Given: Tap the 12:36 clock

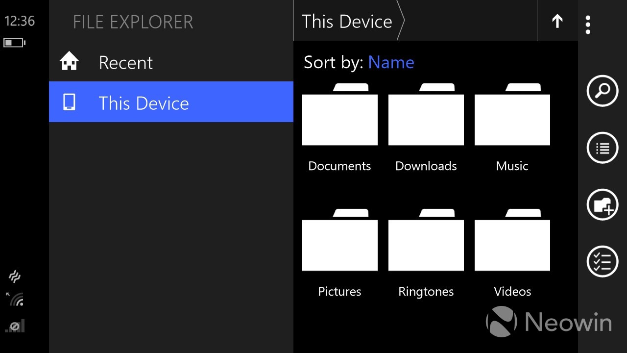Looking at the screenshot, I should [20, 21].
